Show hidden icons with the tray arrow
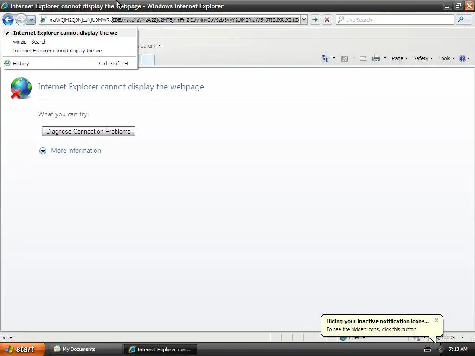The height and width of the screenshot is (356, 475). [440, 350]
